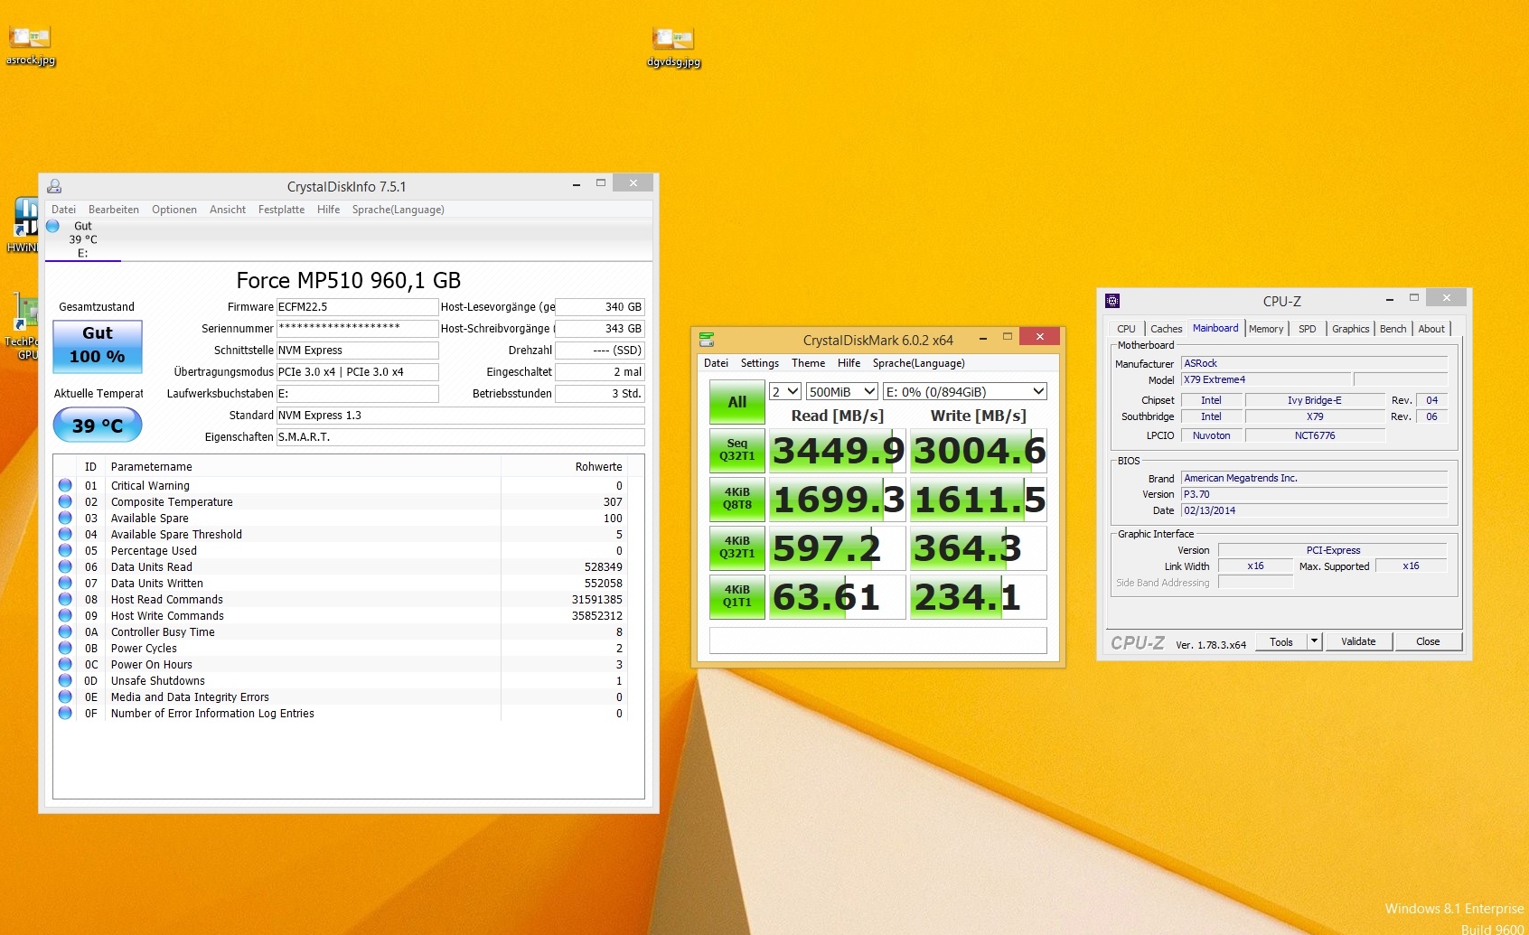Image resolution: width=1529 pixels, height=935 pixels.
Task: Click the X79 Extreme4 model value
Action: pos(1265,379)
